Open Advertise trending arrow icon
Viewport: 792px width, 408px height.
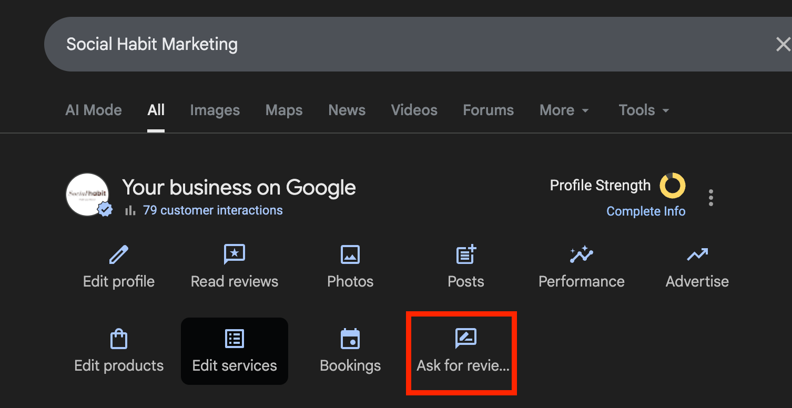(x=697, y=256)
